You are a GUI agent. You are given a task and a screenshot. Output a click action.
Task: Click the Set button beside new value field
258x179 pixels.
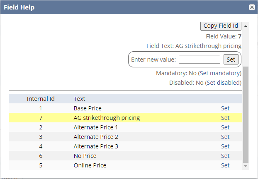[231, 60]
